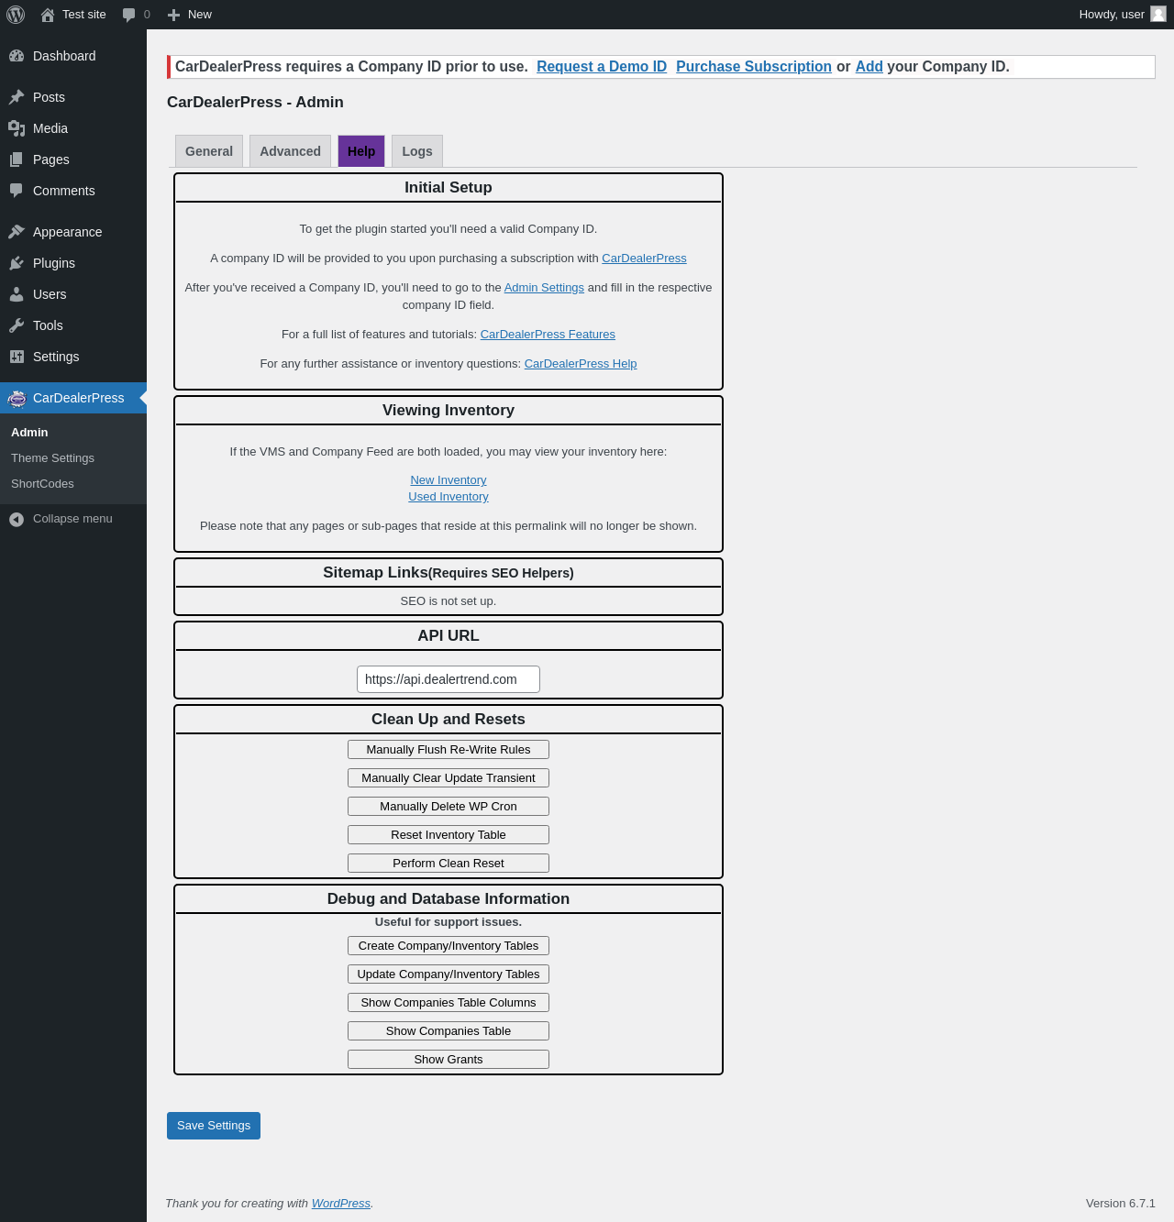Go to Theme Settings submenu

pyautogui.click(x=52, y=458)
